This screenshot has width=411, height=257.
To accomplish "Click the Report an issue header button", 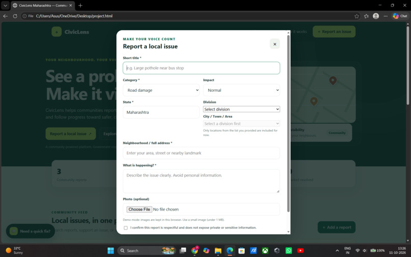I will coord(334,32).
